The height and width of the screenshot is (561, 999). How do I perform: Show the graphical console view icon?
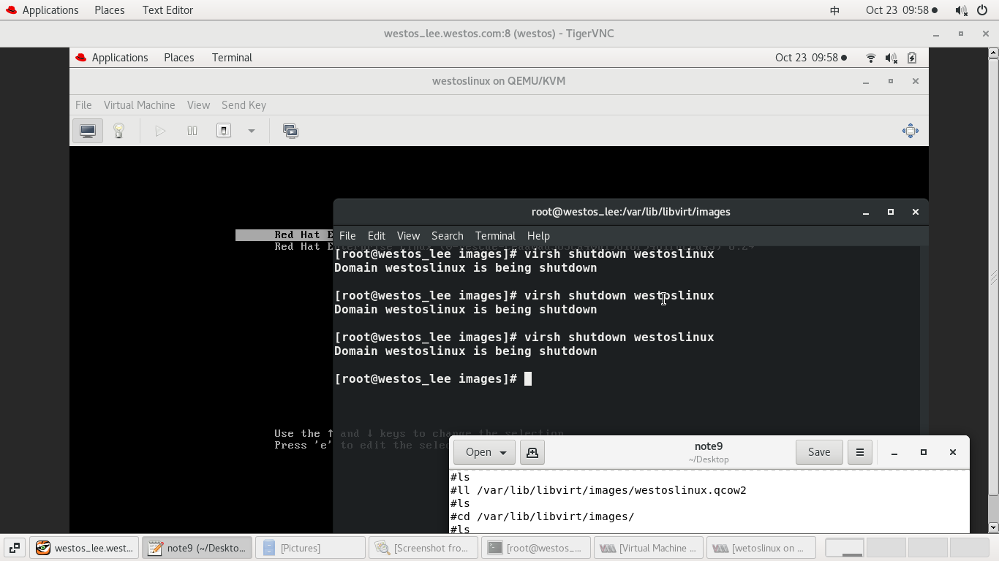88,131
